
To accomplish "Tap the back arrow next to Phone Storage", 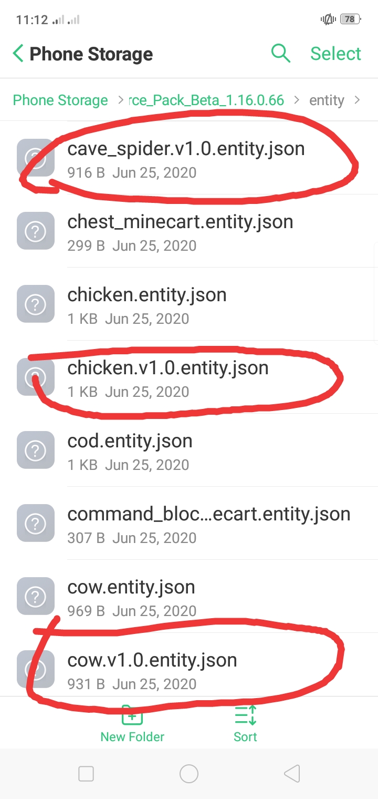I will pyautogui.click(x=18, y=54).
